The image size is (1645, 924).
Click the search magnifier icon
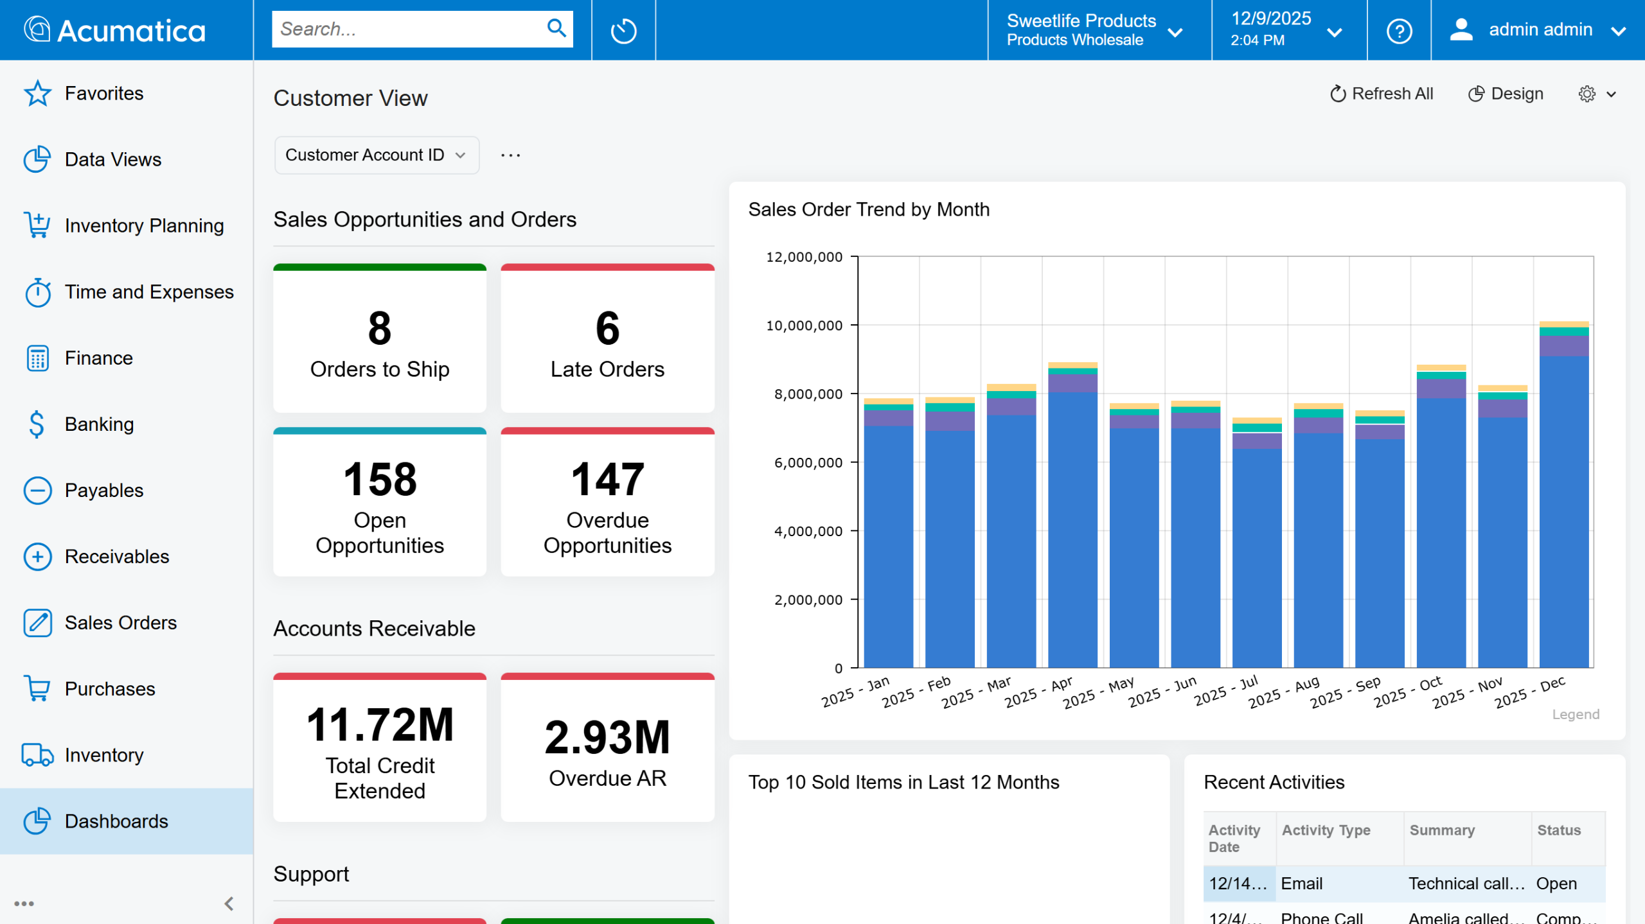click(556, 28)
